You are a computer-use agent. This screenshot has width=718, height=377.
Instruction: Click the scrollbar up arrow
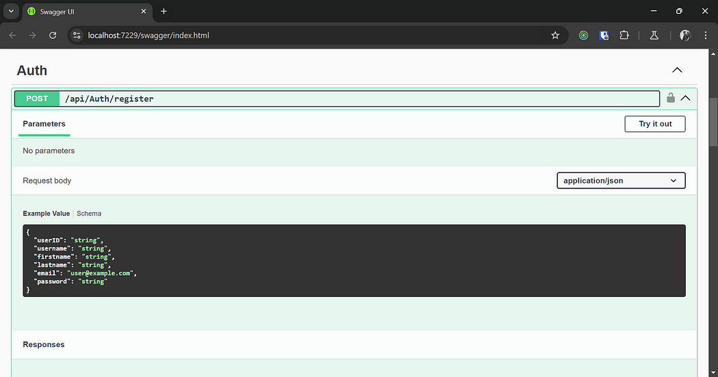click(713, 53)
